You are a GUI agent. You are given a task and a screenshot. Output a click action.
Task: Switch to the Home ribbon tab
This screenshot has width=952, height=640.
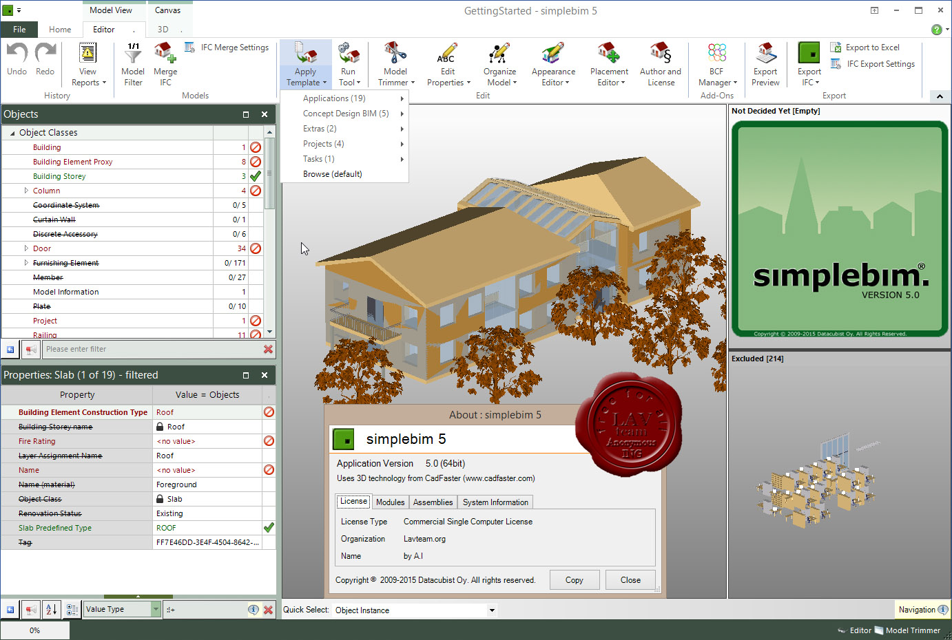60,30
